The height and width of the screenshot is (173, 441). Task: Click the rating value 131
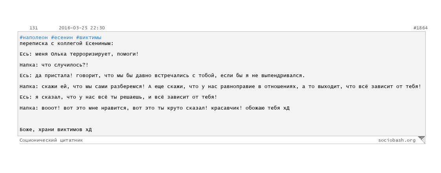tap(33, 28)
